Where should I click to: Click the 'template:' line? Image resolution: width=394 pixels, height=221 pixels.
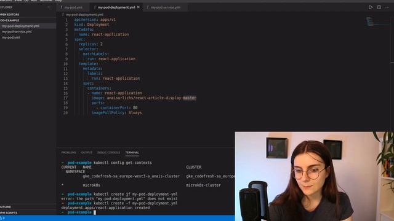pyautogui.click(x=88, y=64)
